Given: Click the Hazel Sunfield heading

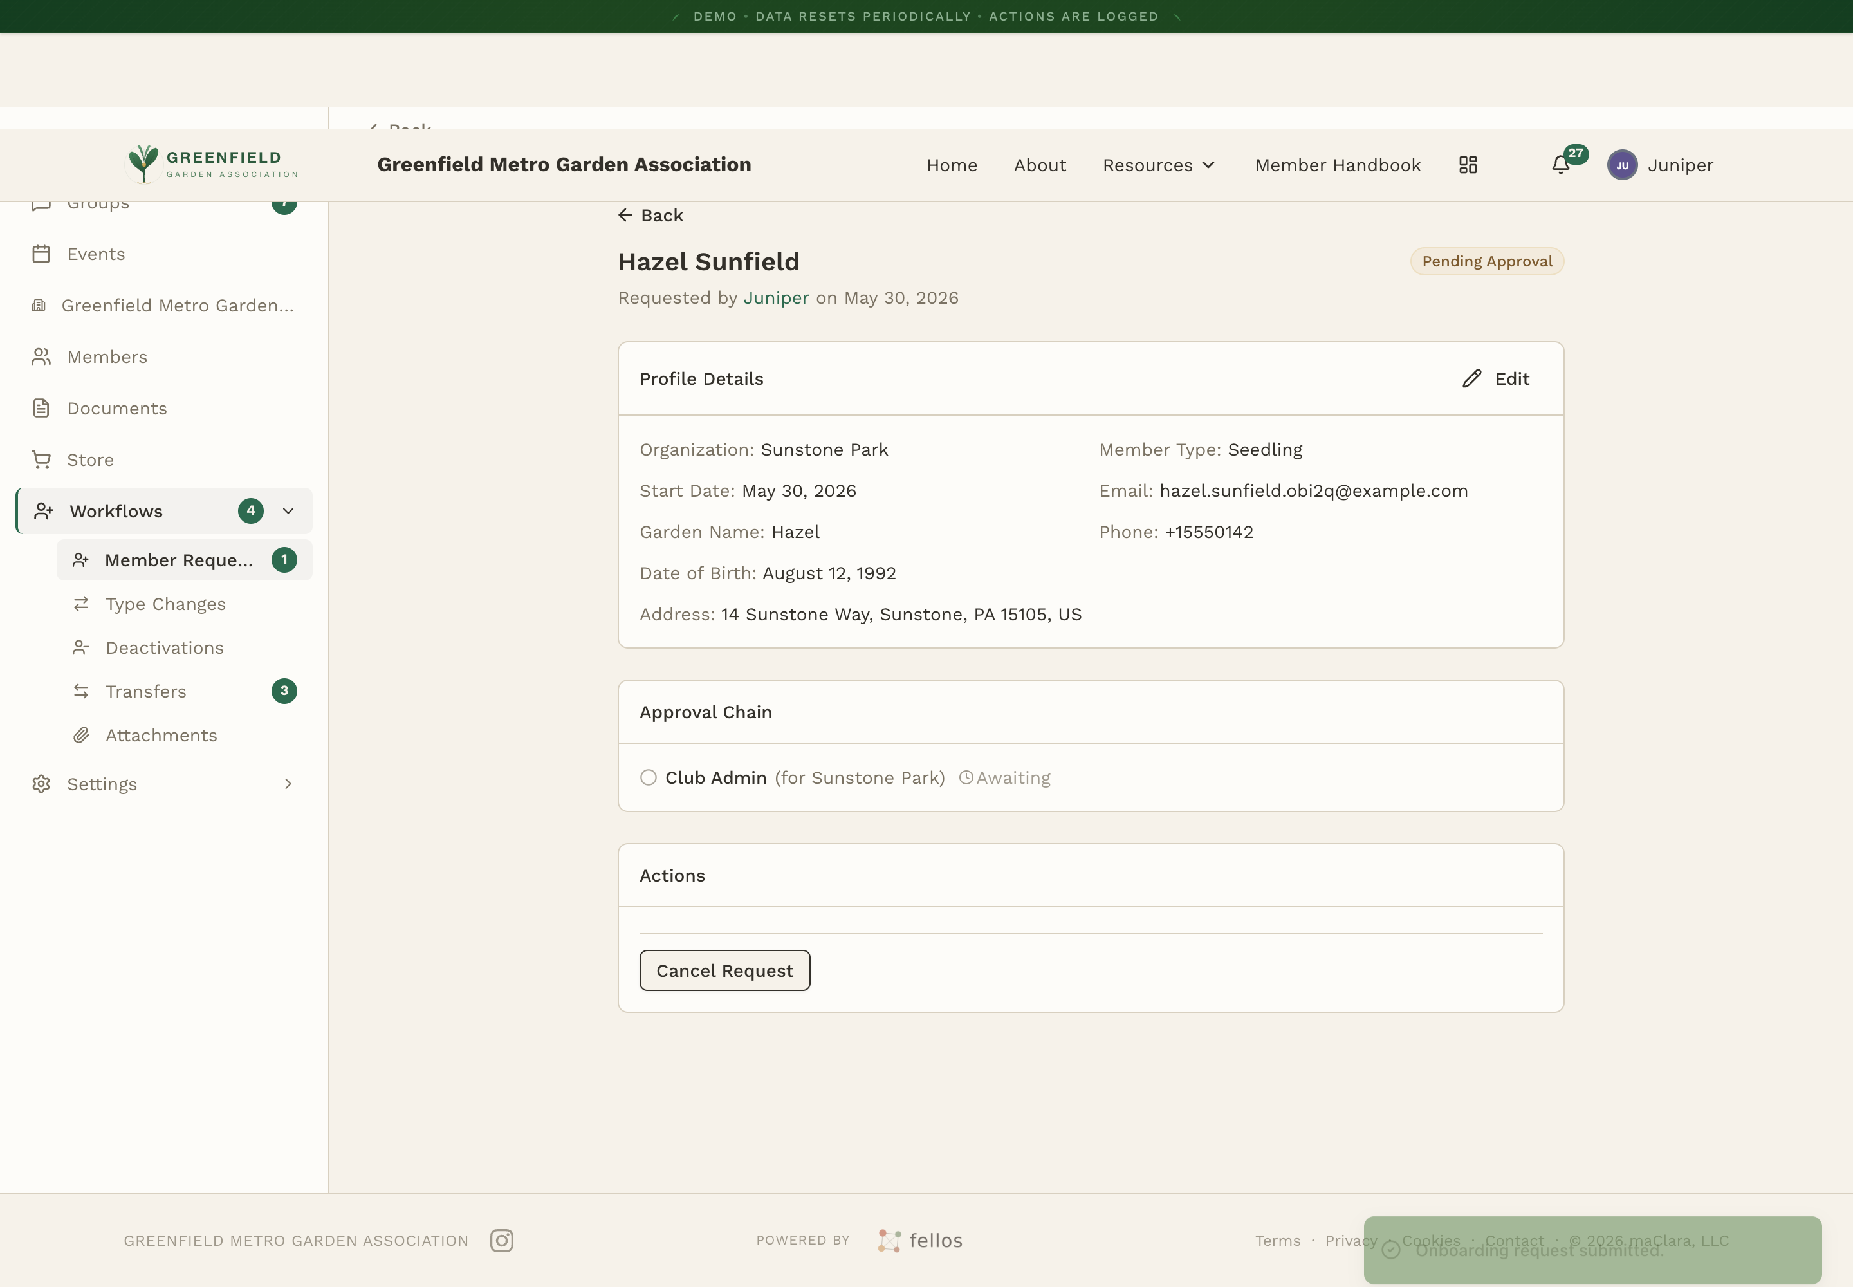Looking at the screenshot, I should pos(709,262).
